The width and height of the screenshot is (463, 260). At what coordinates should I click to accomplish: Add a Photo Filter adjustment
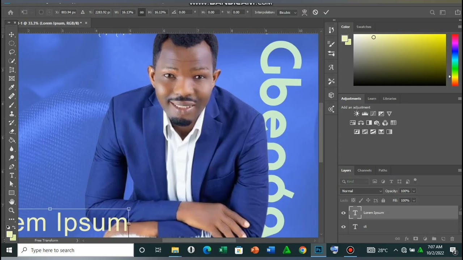click(x=377, y=123)
